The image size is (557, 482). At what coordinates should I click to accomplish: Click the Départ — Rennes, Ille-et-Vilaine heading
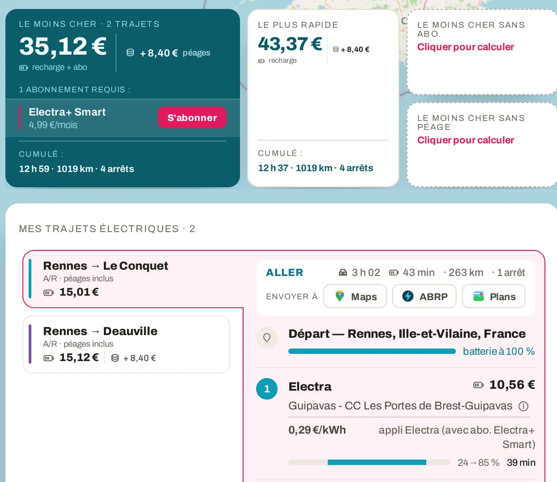pos(407,334)
